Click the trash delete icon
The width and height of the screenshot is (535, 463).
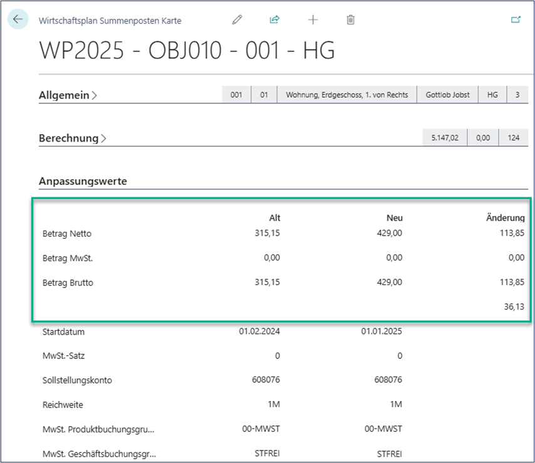[351, 20]
